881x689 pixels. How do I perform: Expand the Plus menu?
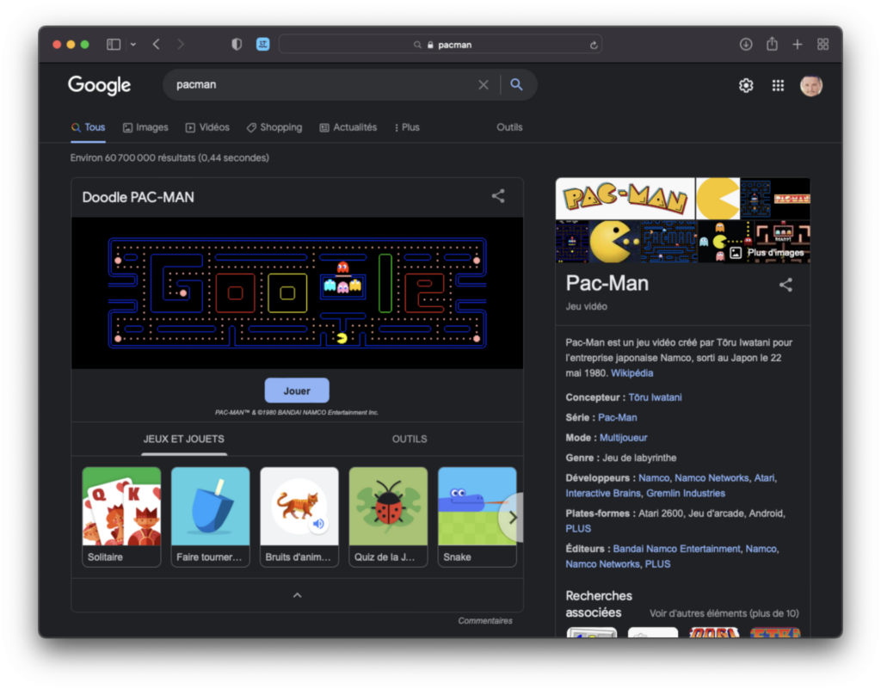coord(407,127)
